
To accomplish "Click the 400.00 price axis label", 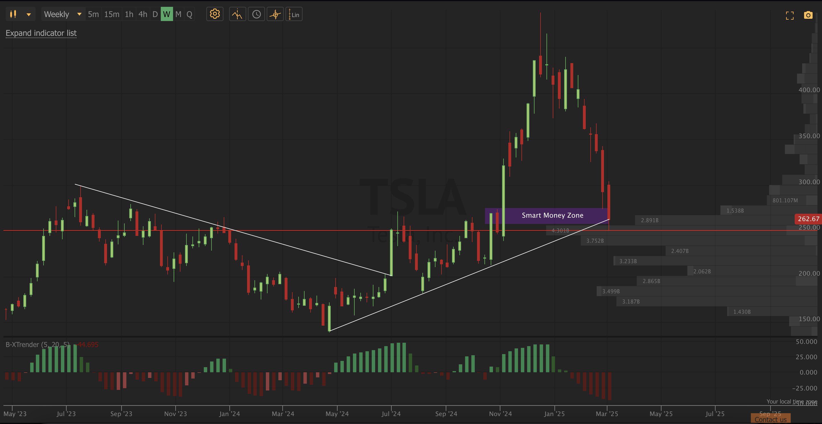I will click(809, 90).
